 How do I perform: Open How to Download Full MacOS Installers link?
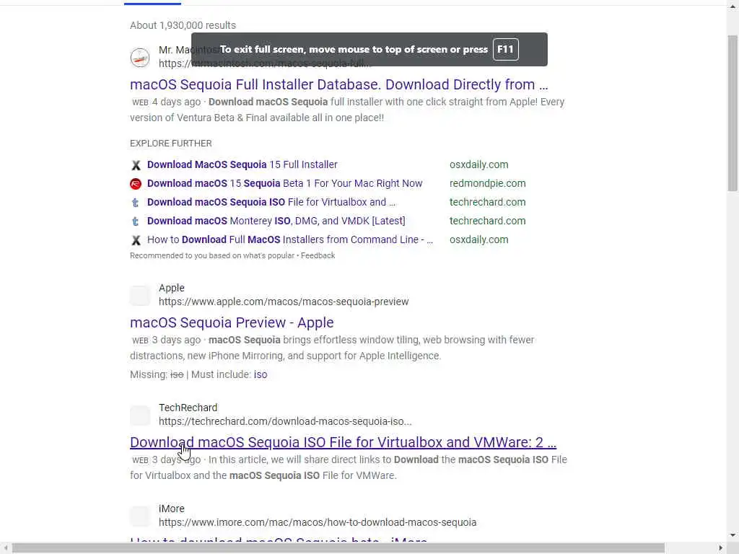click(x=290, y=239)
